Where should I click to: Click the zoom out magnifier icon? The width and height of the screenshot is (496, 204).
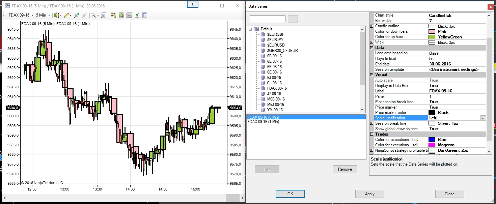[84, 15]
